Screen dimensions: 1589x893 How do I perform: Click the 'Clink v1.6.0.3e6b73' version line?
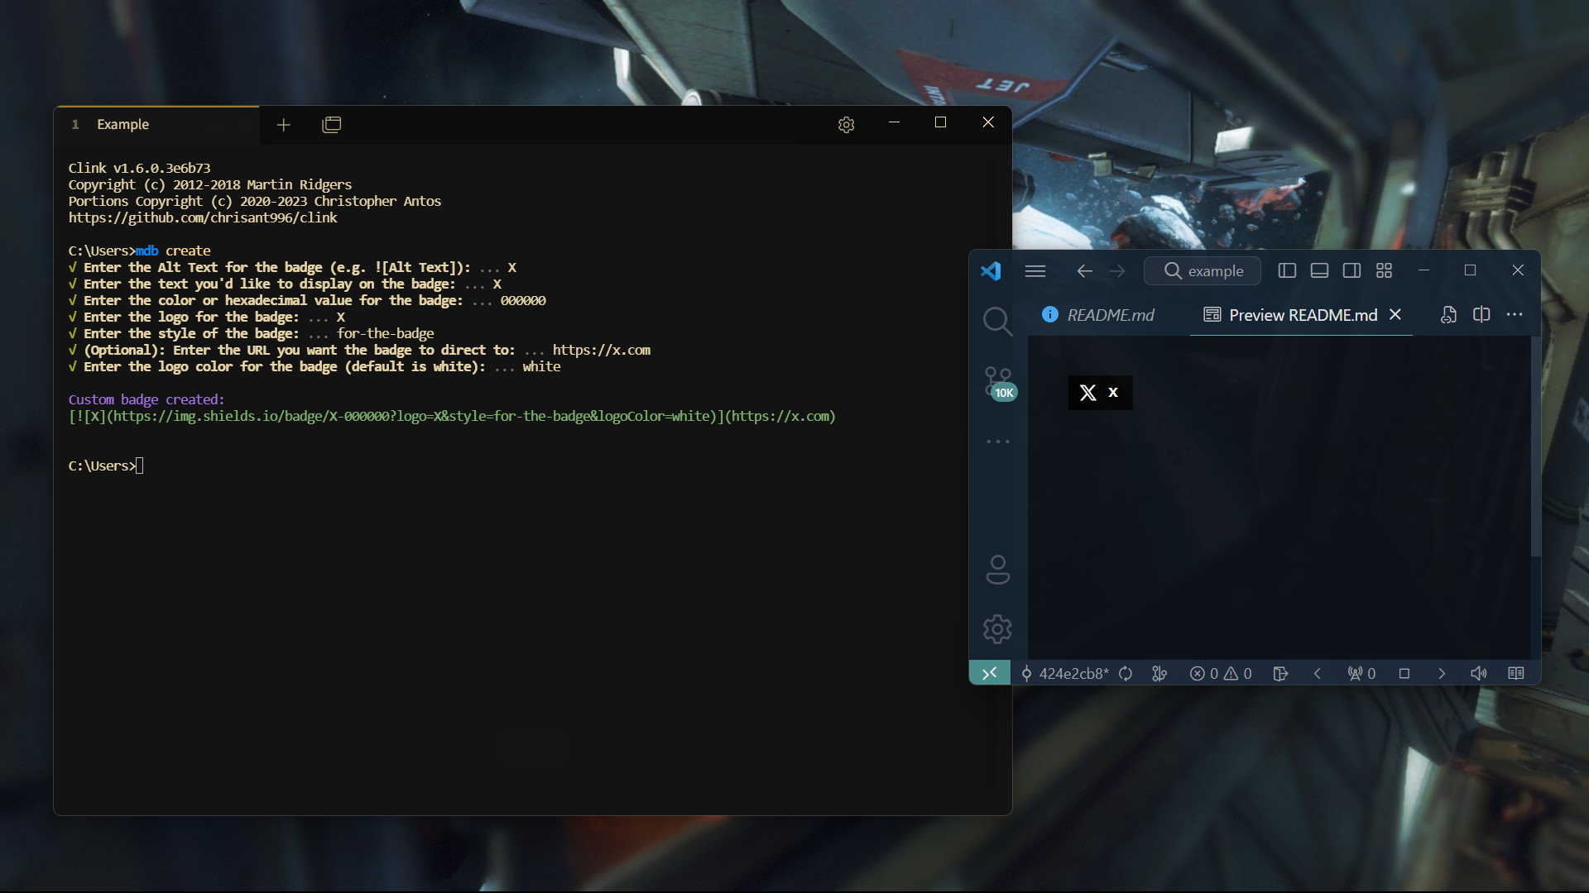[139, 168]
